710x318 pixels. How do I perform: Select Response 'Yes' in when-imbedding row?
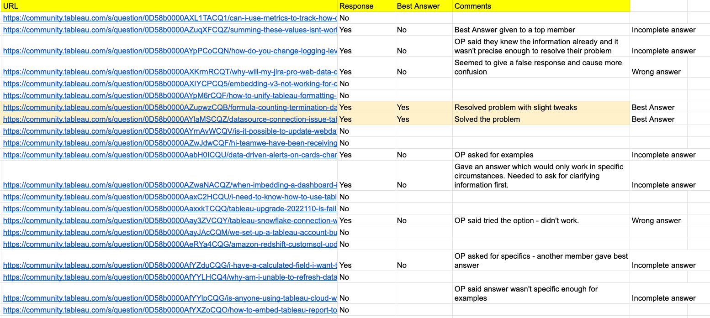(x=366, y=176)
